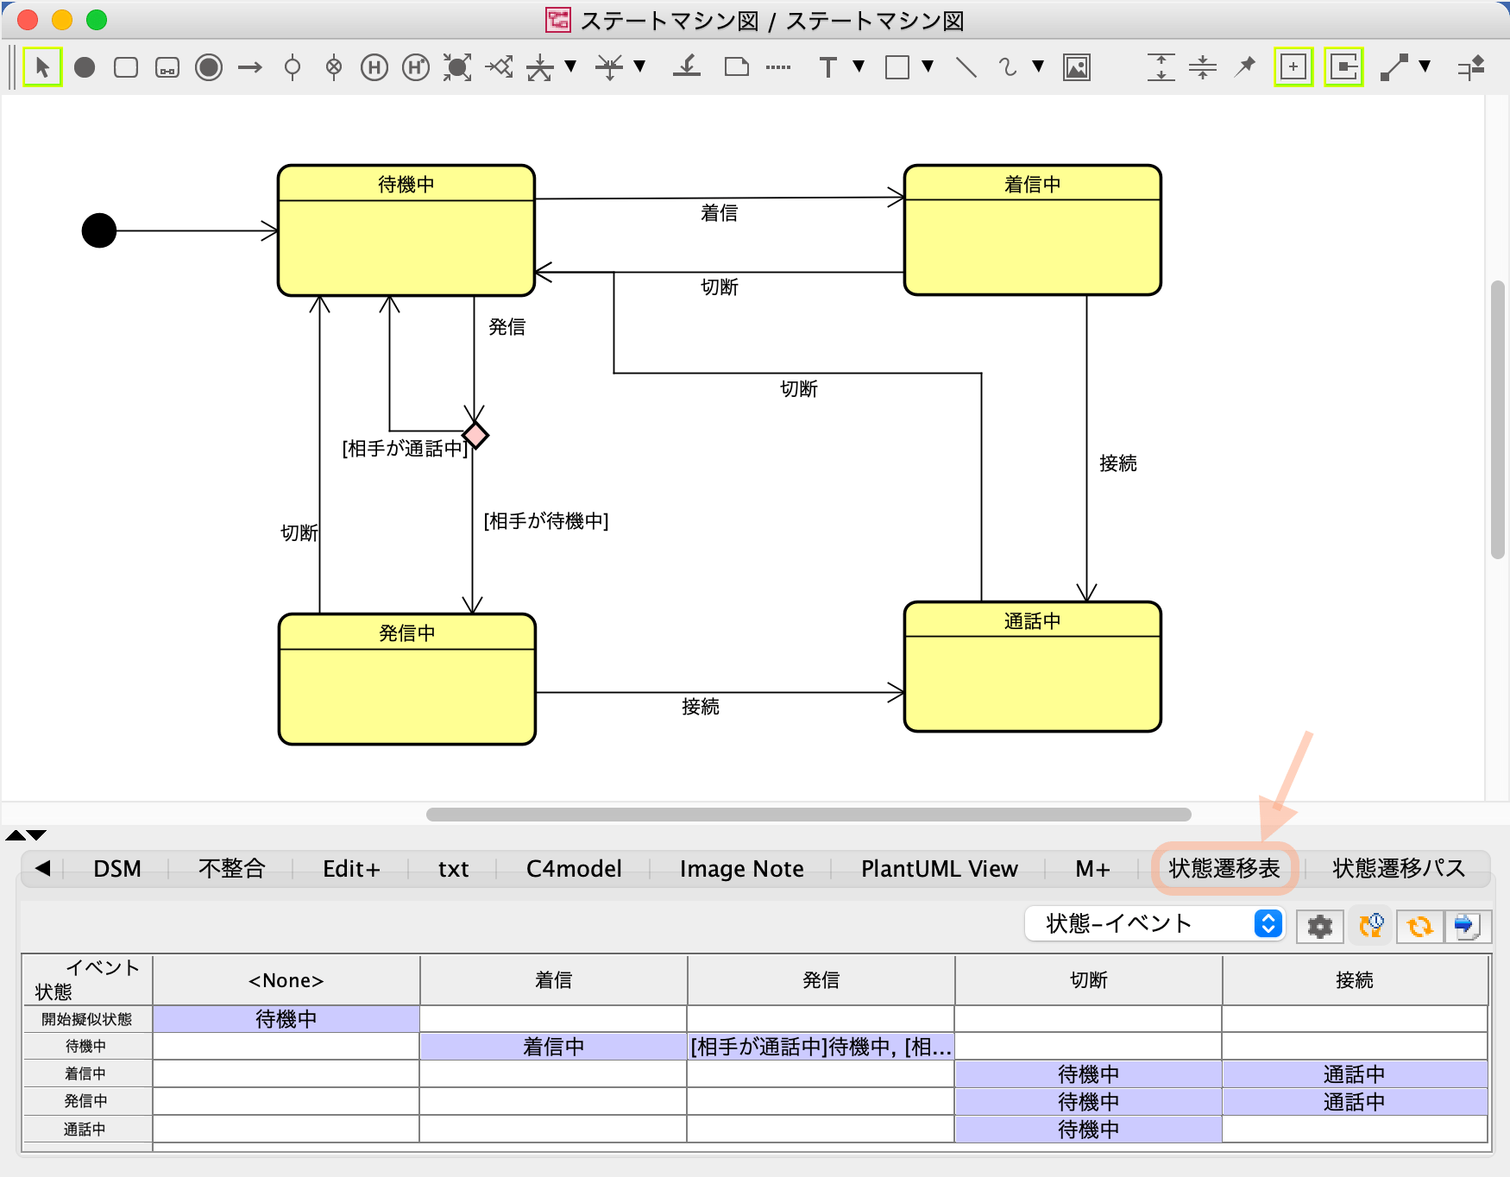Switch to the PlantUML View tab
Viewport: 1510px width, 1177px height.
[x=939, y=868]
